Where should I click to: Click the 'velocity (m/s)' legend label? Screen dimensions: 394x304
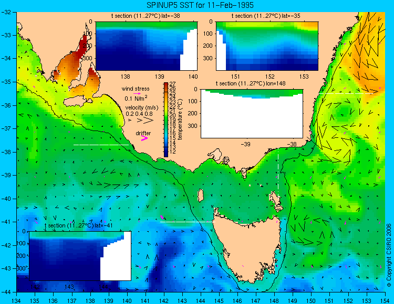click(142, 108)
